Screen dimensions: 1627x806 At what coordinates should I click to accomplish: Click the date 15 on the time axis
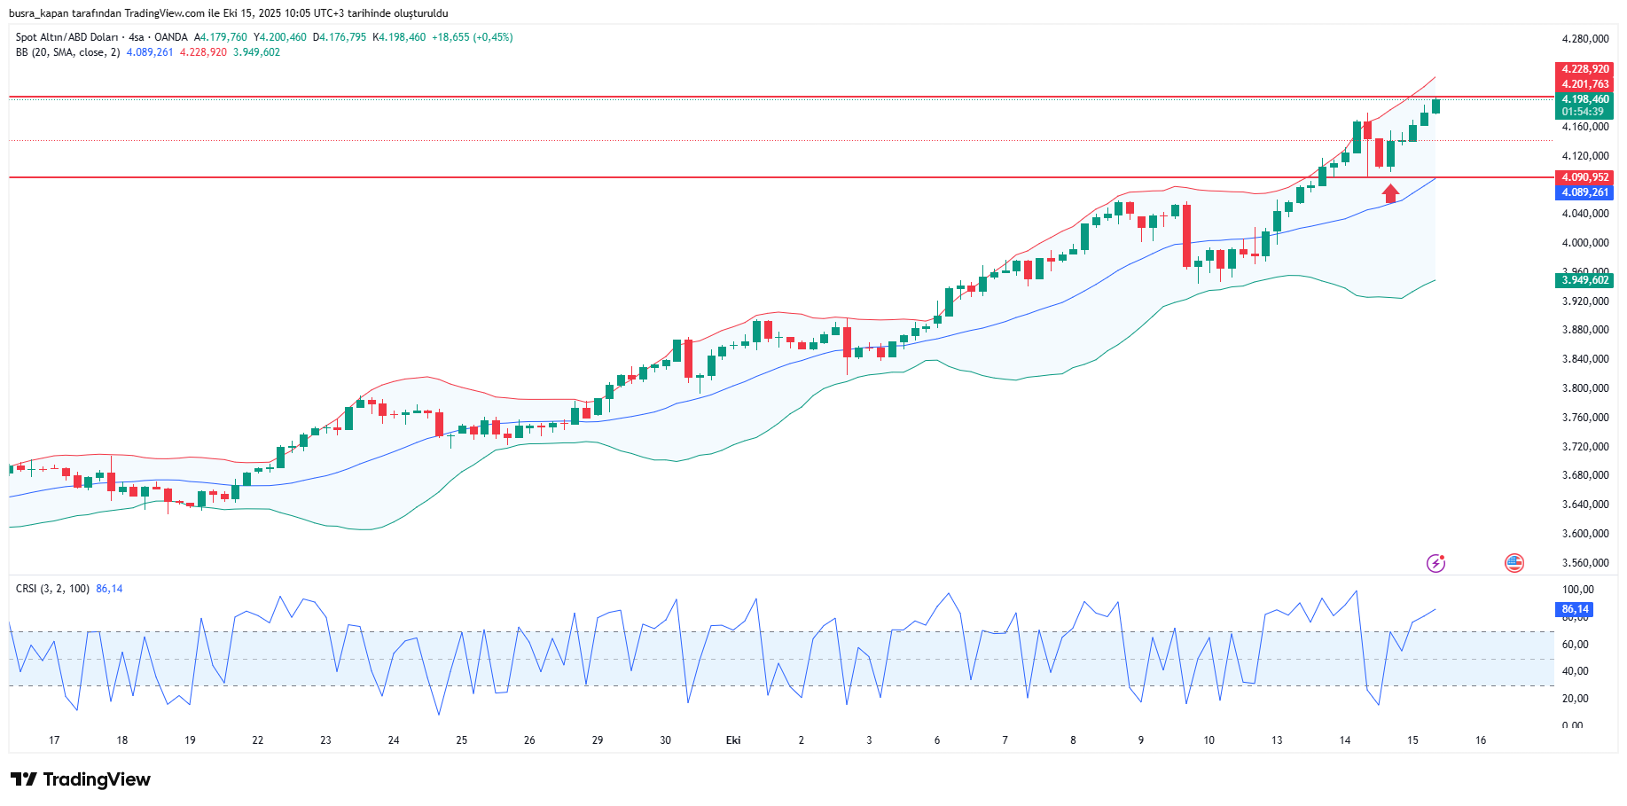[x=1412, y=740]
